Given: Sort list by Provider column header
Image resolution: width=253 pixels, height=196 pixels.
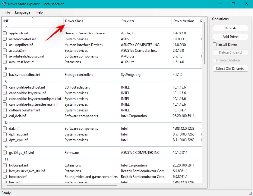Looking at the screenshot, I should tap(128, 21).
